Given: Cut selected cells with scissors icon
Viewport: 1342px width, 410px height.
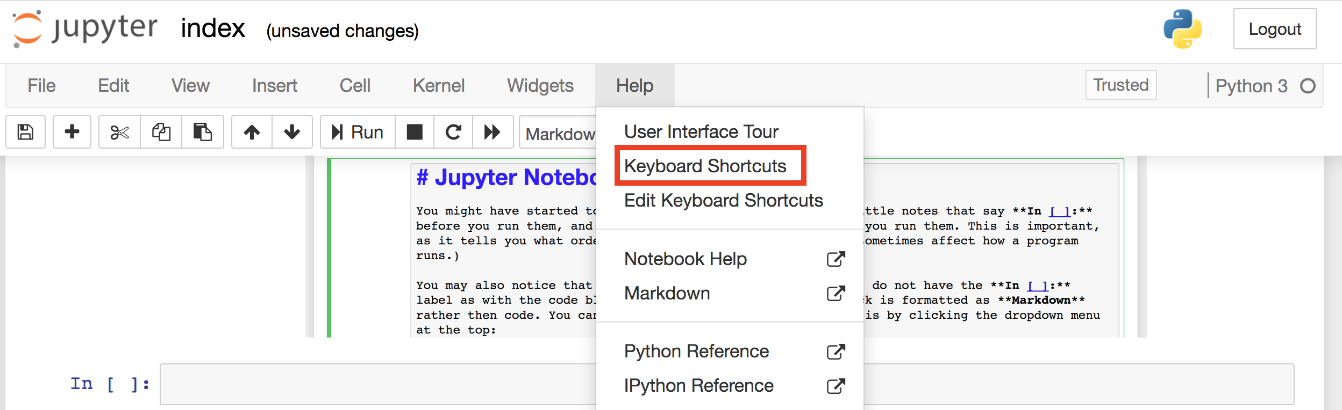Looking at the screenshot, I should (119, 132).
